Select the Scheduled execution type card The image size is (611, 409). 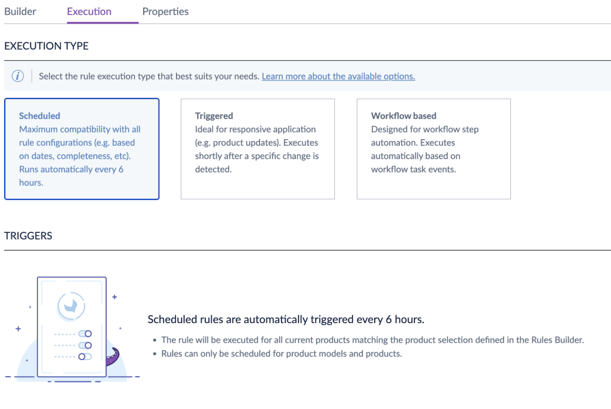click(x=82, y=149)
